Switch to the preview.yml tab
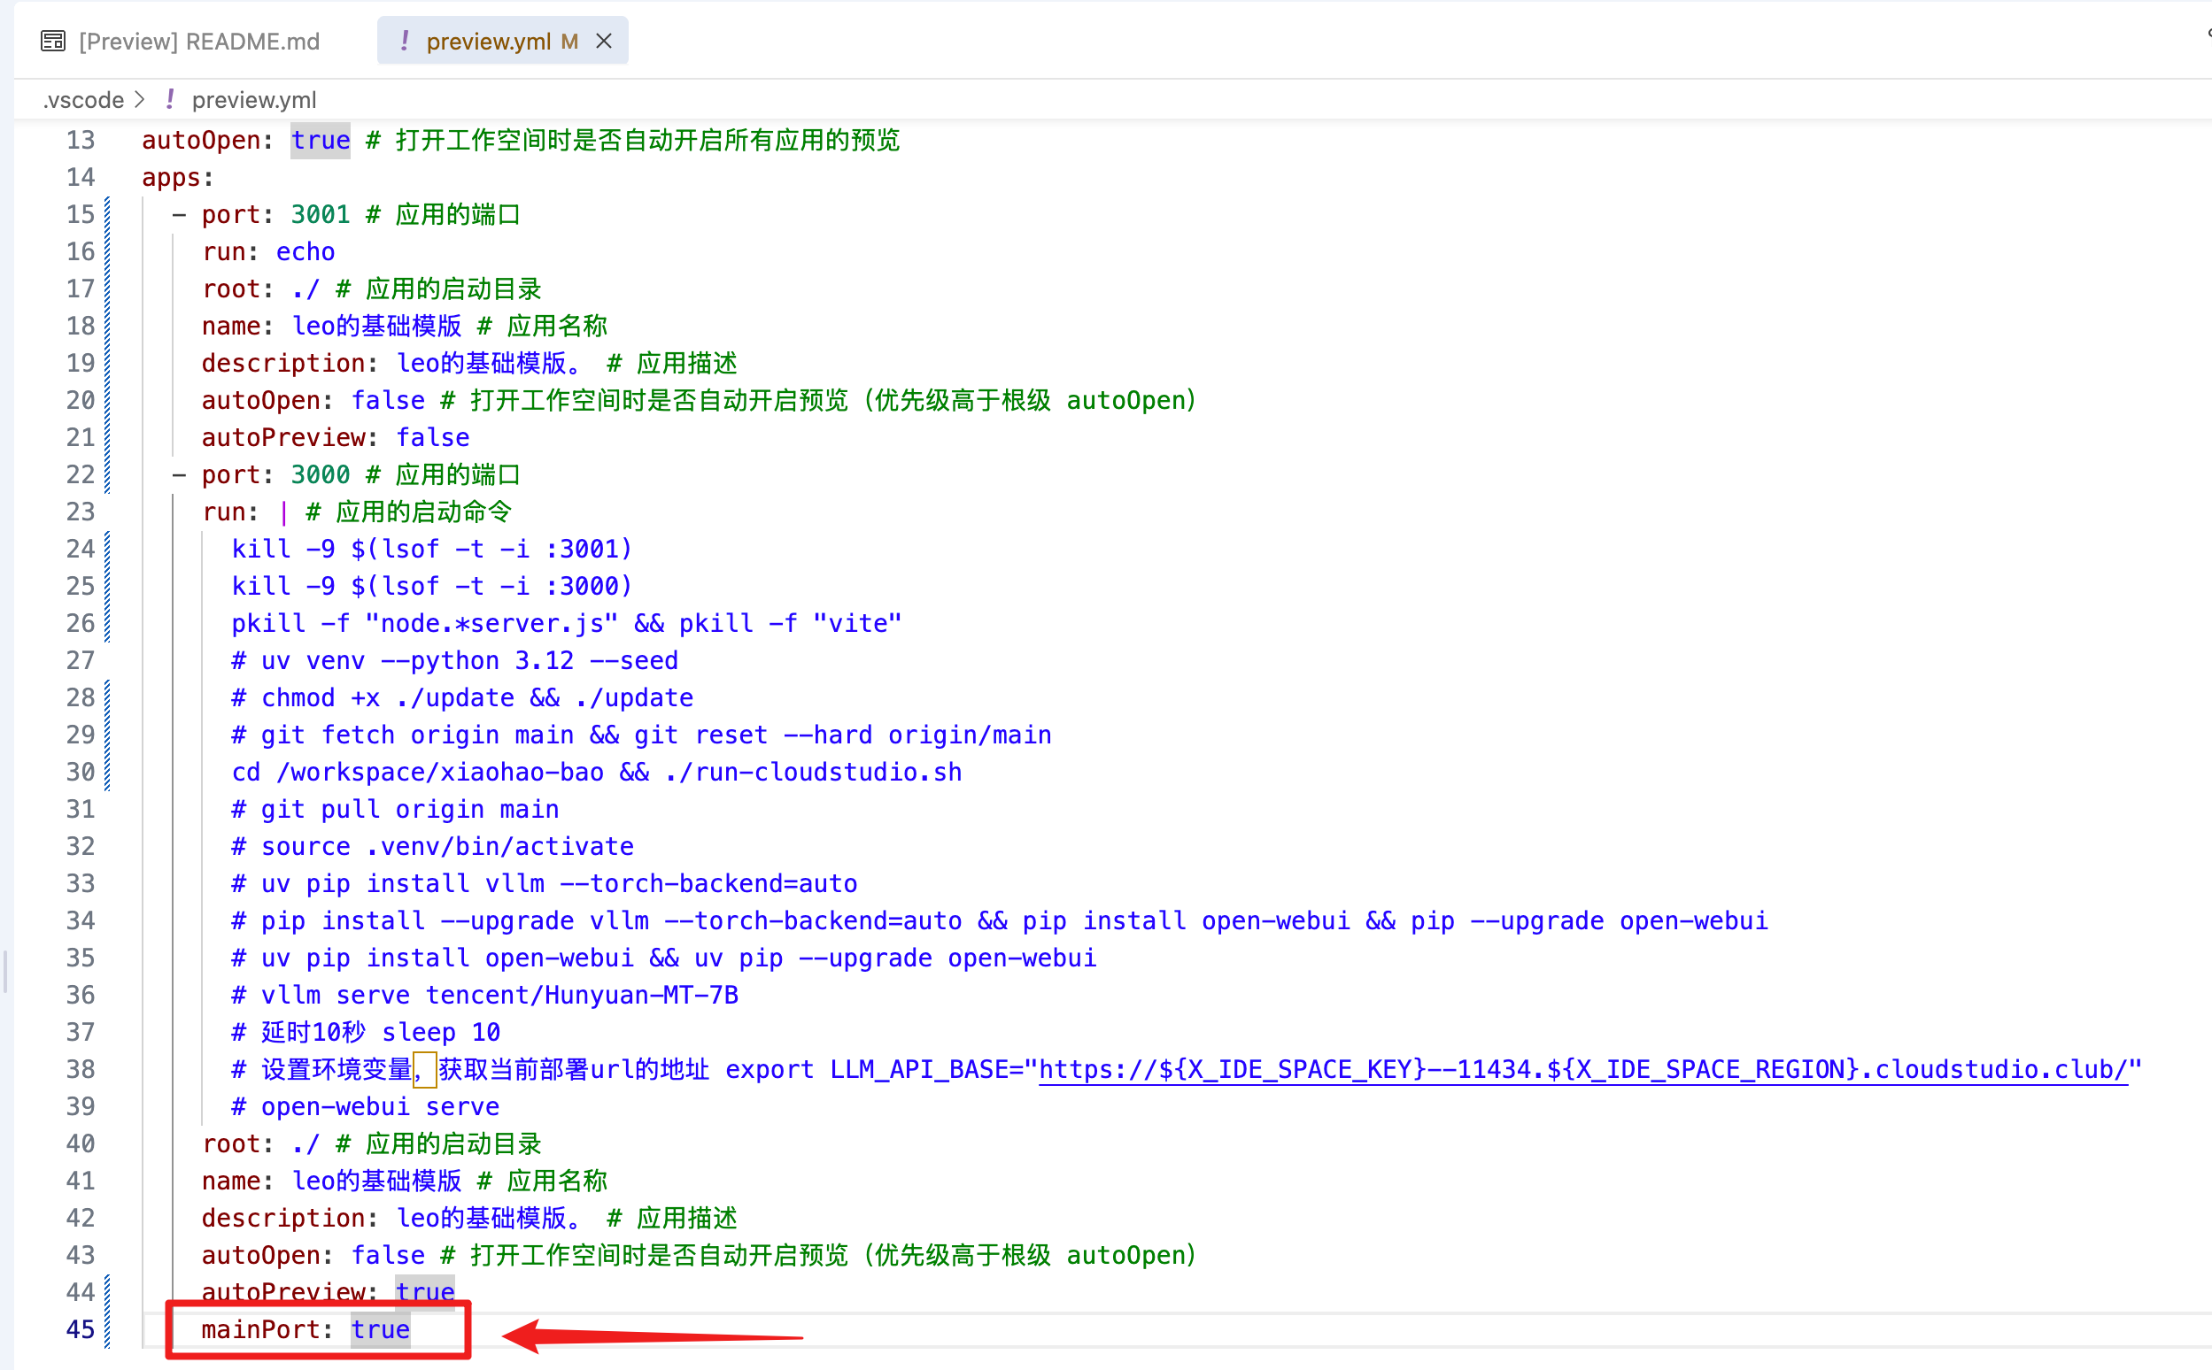The height and width of the screenshot is (1370, 2212). (x=488, y=42)
